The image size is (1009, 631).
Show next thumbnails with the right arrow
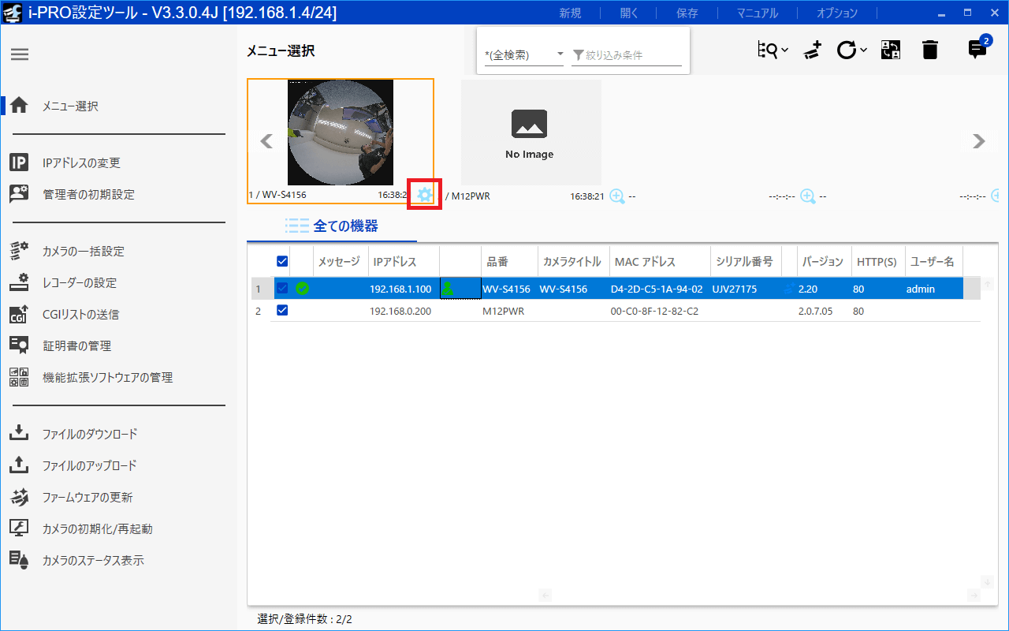979,140
